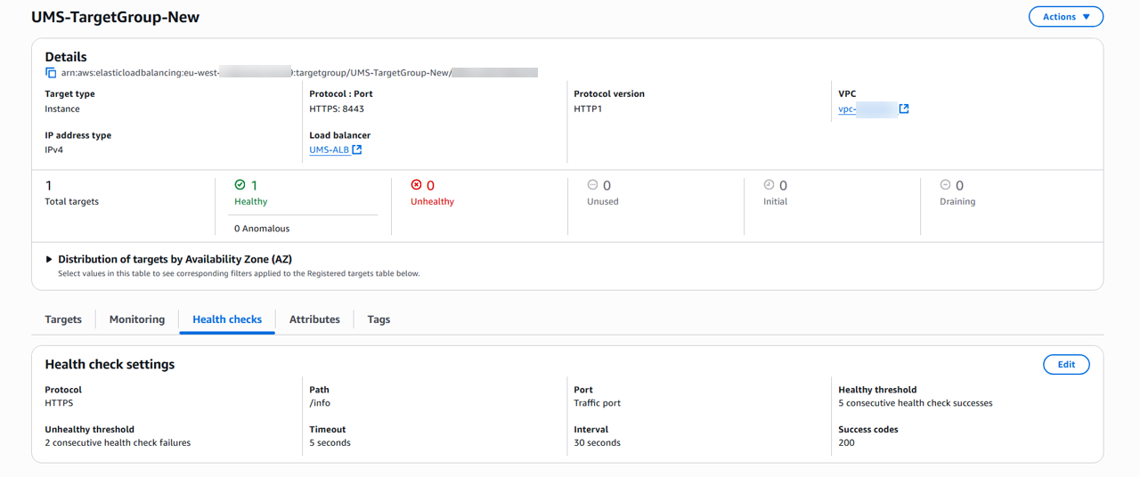
Task: Select the Health checks tab
Action: point(227,319)
